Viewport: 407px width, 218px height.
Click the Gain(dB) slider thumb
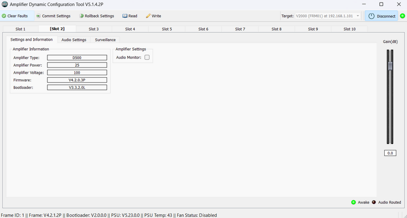(x=390, y=66)
